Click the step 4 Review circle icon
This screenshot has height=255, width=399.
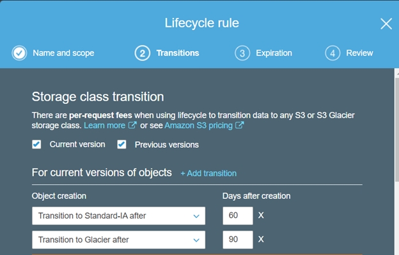pyautogui.click(x=332, y=53)
